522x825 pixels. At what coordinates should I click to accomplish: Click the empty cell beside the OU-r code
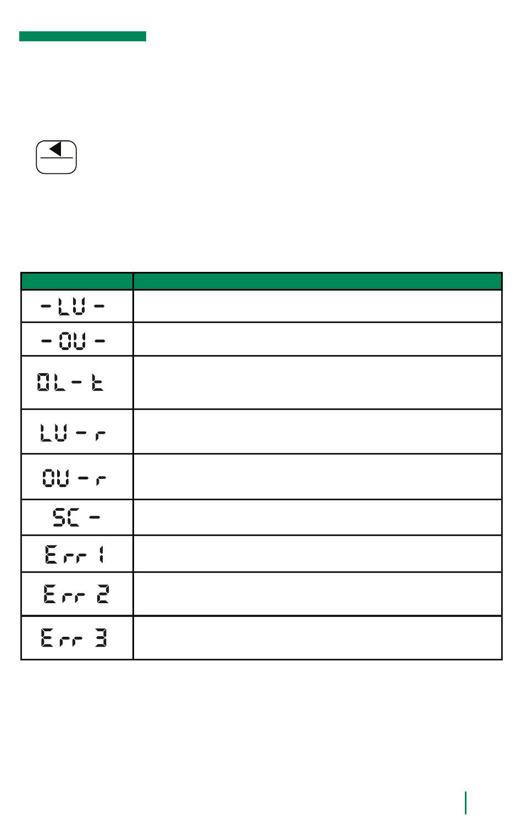pos(318,477)
